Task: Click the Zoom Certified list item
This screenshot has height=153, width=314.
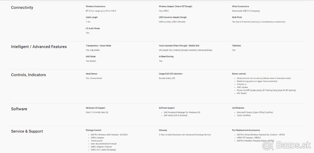Action: [x=244, y=115]
